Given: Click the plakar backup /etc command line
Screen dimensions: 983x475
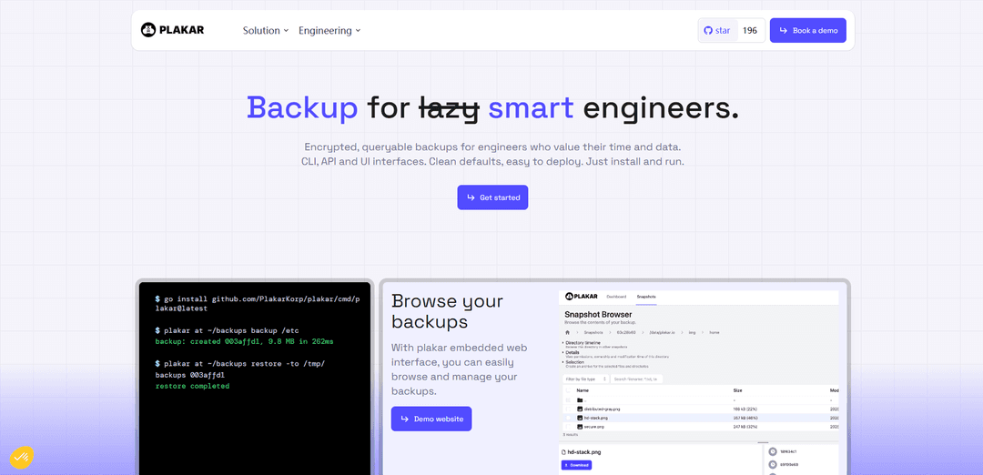Looking at the screenshot, I should pos(227,329).
